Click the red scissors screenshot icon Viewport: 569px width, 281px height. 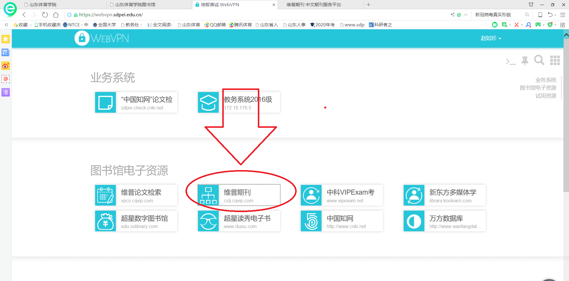[517, 25]
